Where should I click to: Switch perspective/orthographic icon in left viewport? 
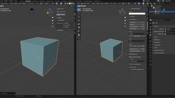pos(52,26)
